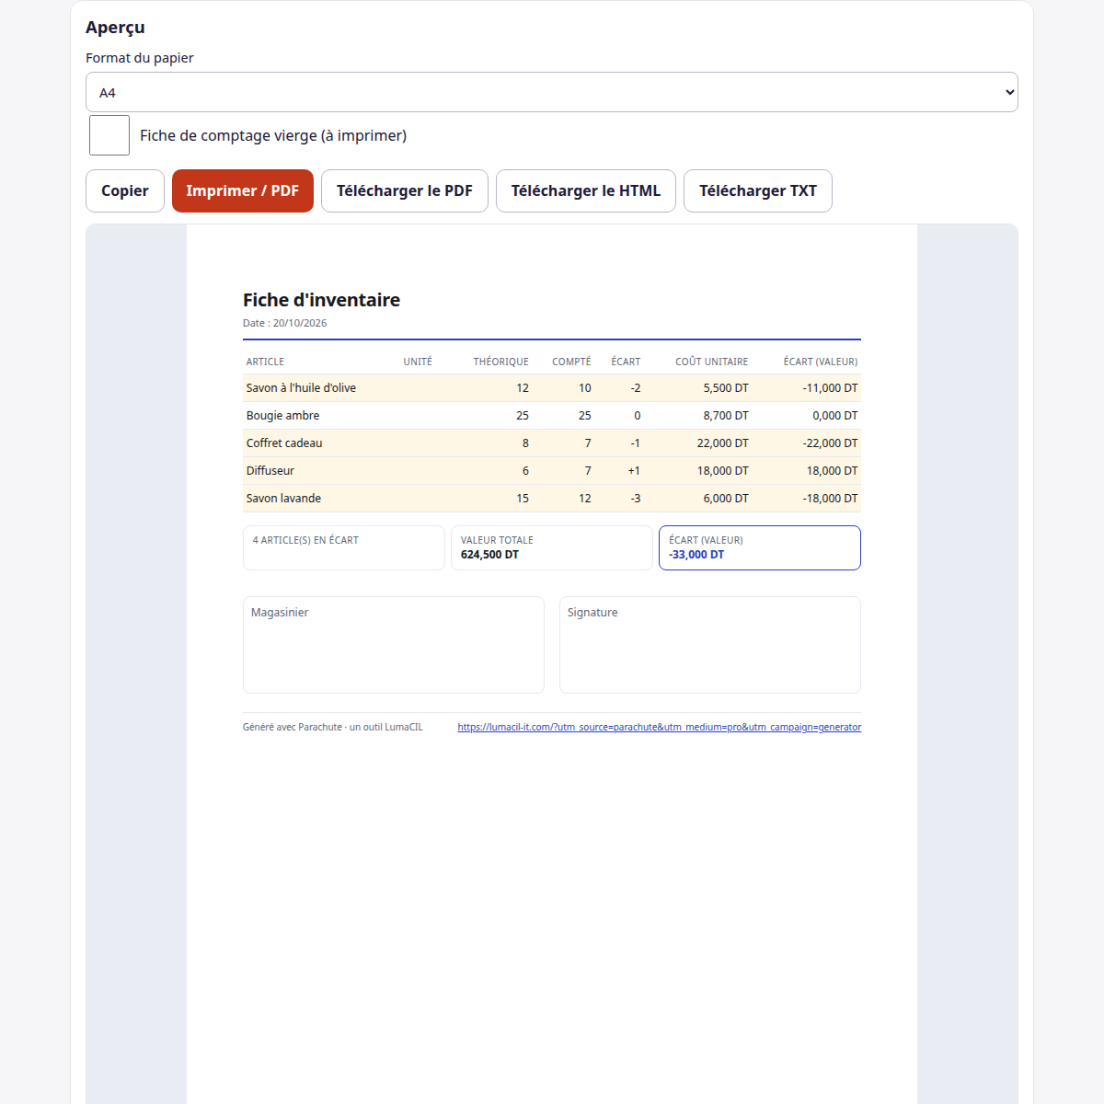Click the Fiche d'inventaire heading

coord(321,300)
